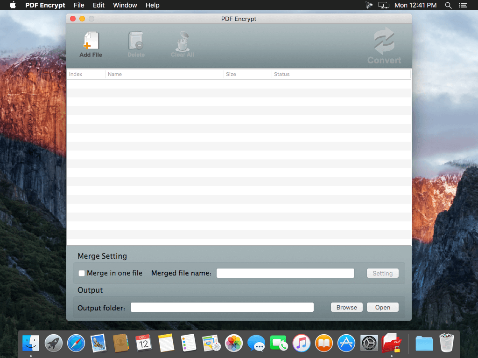Image resolution: width=478 pixels, height=358 pixels.
Task: Open Notification Center in the menu bar
Action: point(463,5)
